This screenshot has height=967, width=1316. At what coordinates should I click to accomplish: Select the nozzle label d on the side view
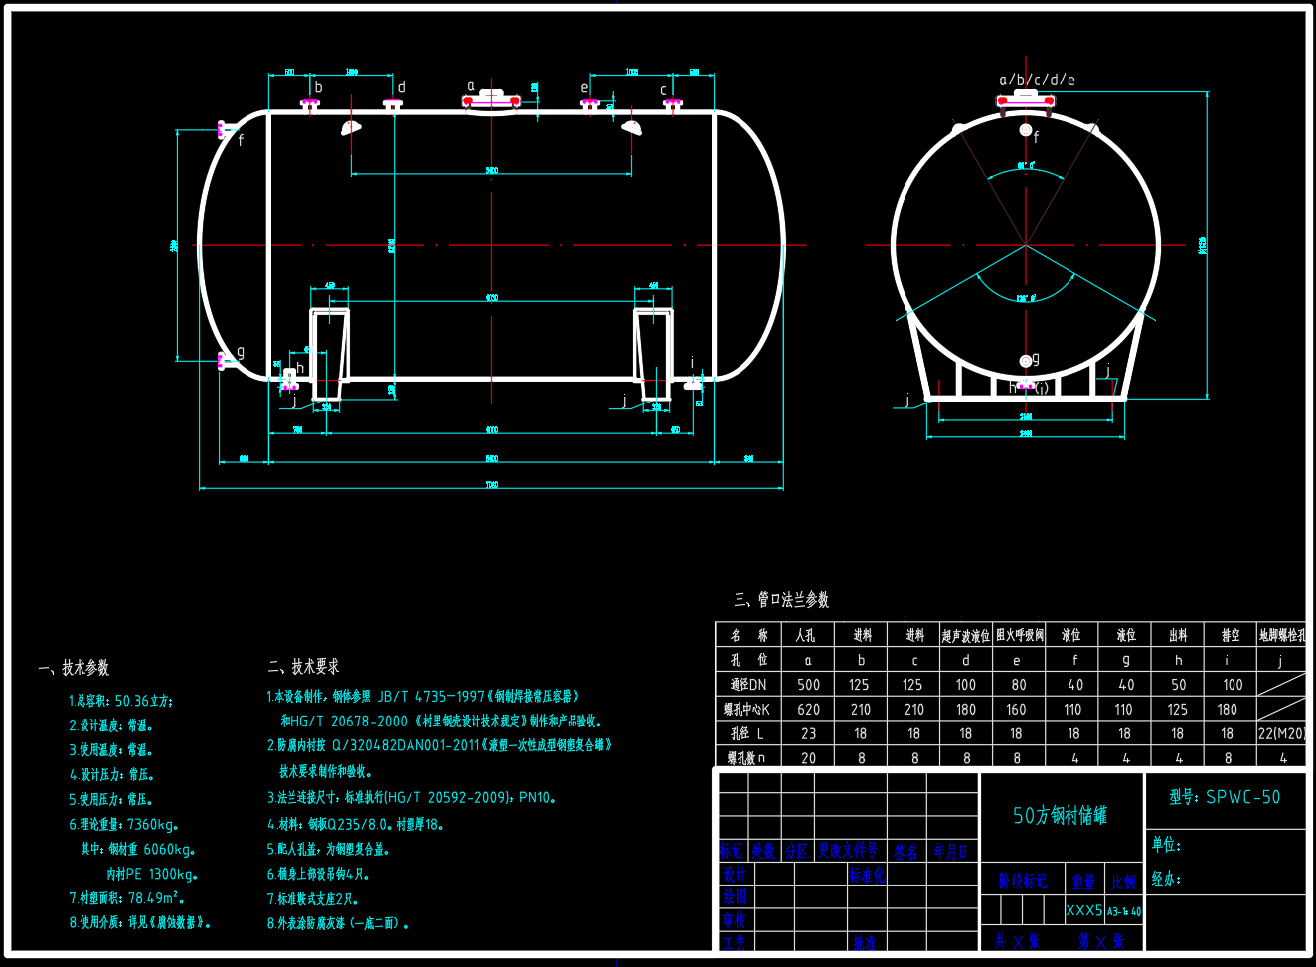coord(401,87)
